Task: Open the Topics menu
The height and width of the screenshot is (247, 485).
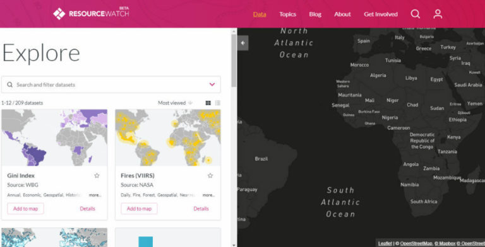Action: pos(288,14)
